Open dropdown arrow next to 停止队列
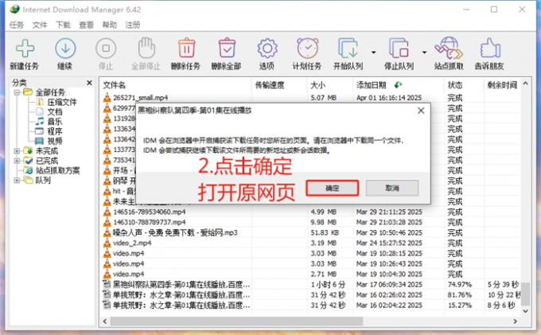The image size is (541, 335). [x=424, y=53]
